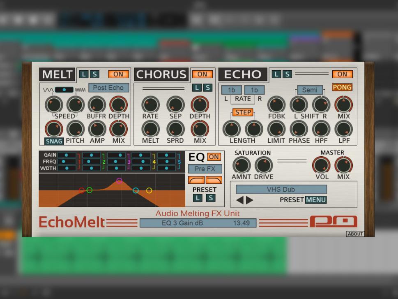Open the Post Echo placement dropdown
398x299 pixels.
(x=108, y=87)
